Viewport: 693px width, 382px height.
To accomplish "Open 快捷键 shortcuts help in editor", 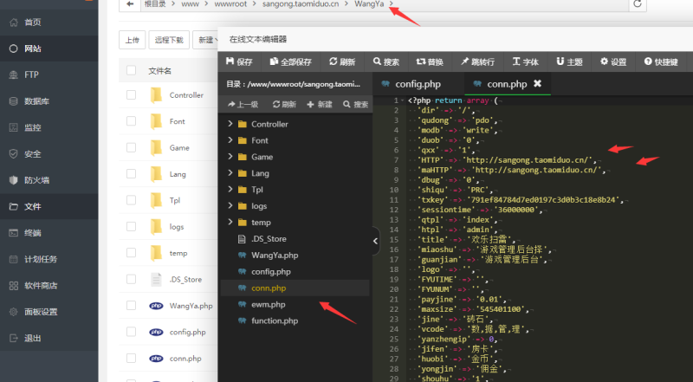I will (x=661, y=62).
